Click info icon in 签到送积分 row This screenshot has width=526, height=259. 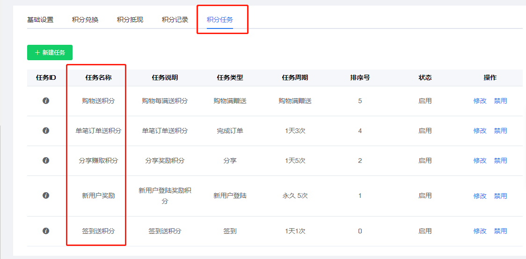(46, 231)
